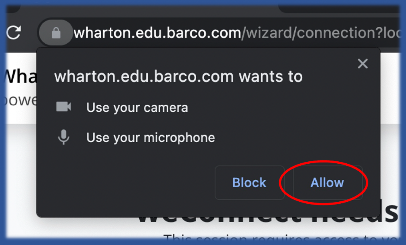Click the "wharton.edu.barco.com wants to" prompt title

click(x=179, y=76)
